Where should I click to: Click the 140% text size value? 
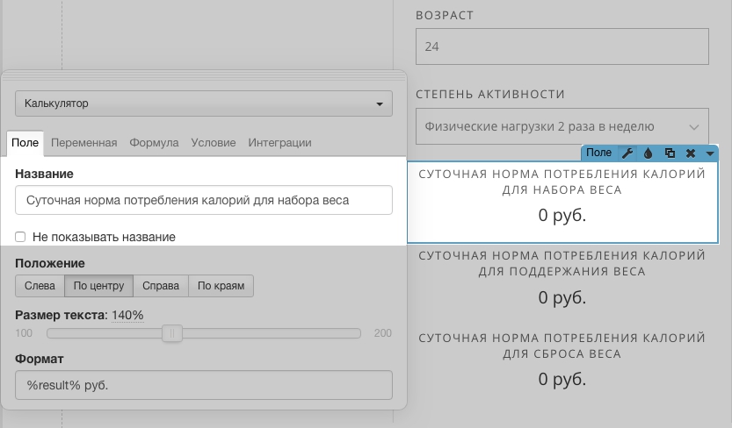click(127, 315)
